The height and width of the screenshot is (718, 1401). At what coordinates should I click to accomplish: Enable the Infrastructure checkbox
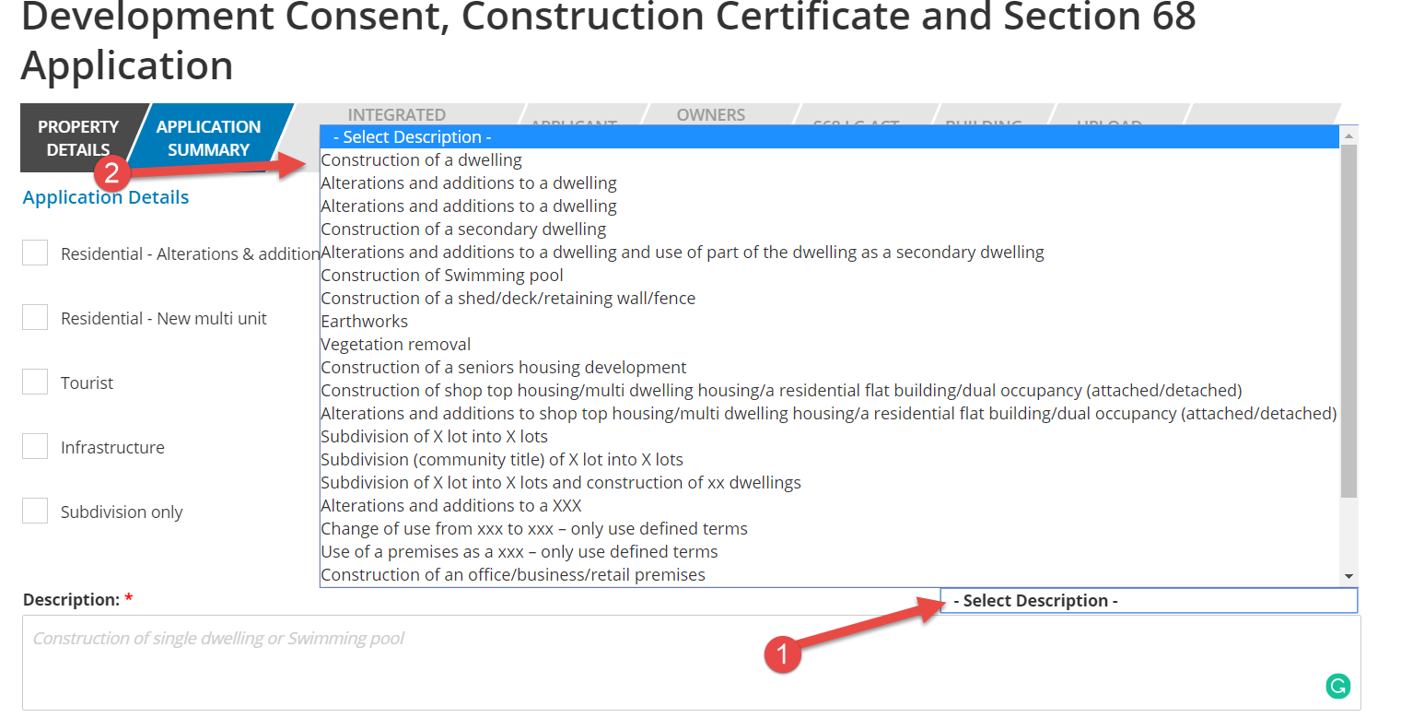35,446
